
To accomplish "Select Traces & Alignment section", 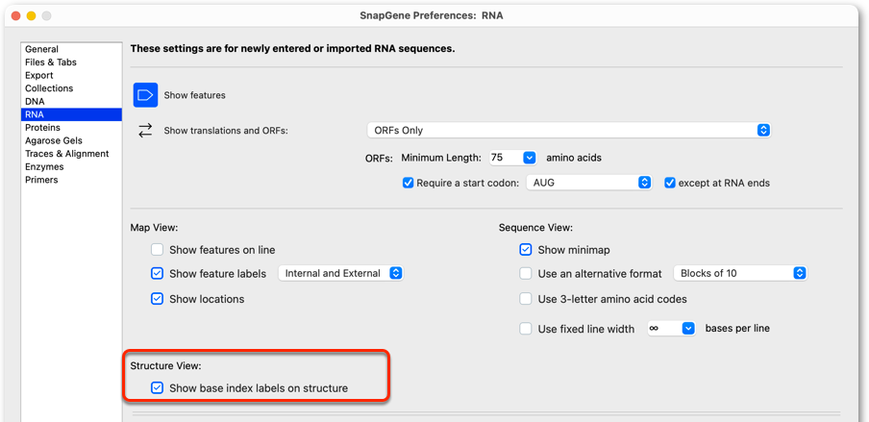I will [71, 154].
